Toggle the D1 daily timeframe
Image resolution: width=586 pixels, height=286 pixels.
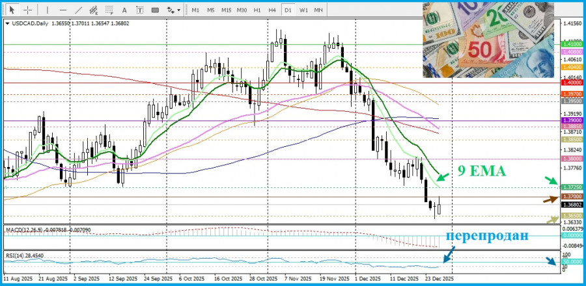(287, 10)
